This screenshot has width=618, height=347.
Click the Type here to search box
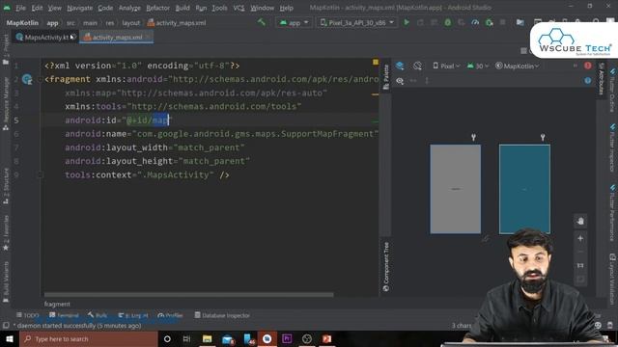pyautogui.click(x=89, y=338)
